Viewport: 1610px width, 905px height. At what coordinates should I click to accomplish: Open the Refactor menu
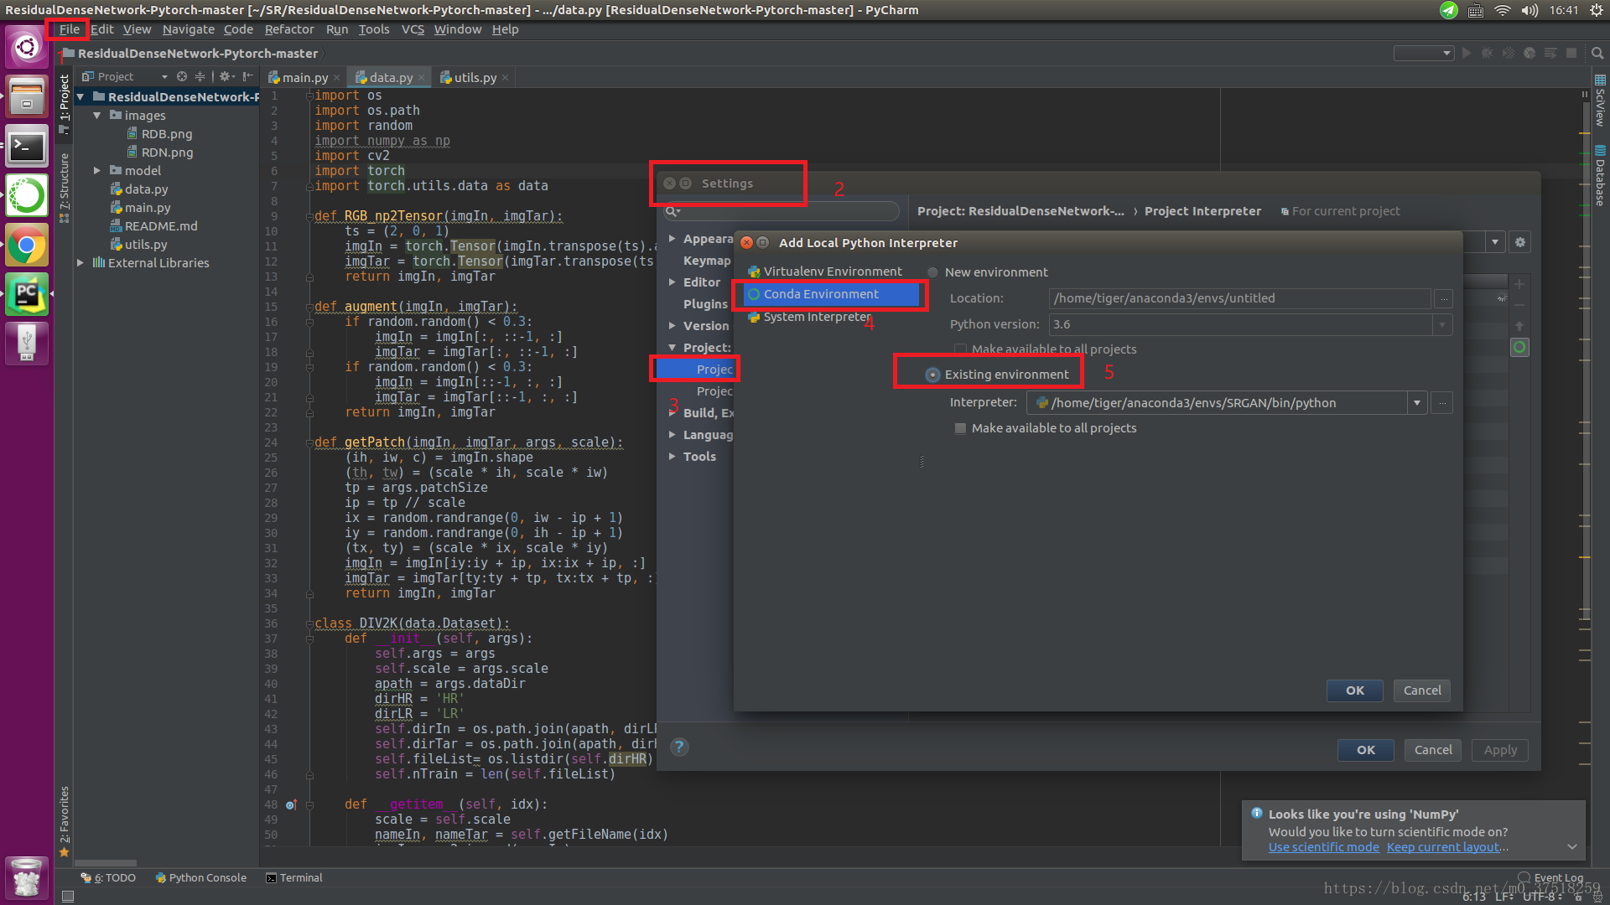(x=289, y=29)
